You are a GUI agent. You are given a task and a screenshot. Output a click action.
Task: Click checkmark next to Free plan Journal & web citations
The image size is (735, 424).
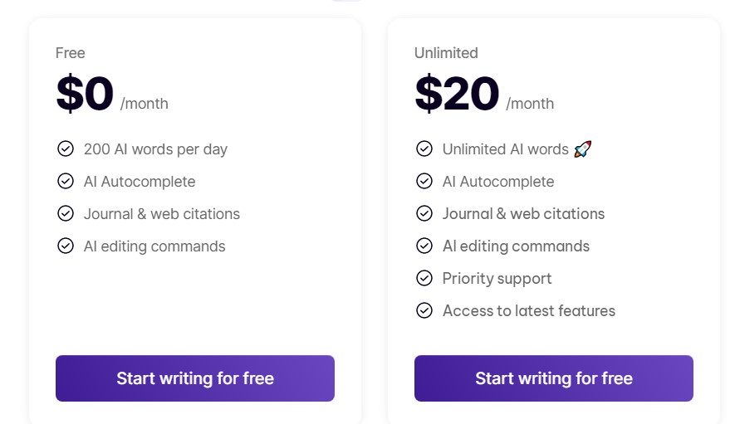66,213
